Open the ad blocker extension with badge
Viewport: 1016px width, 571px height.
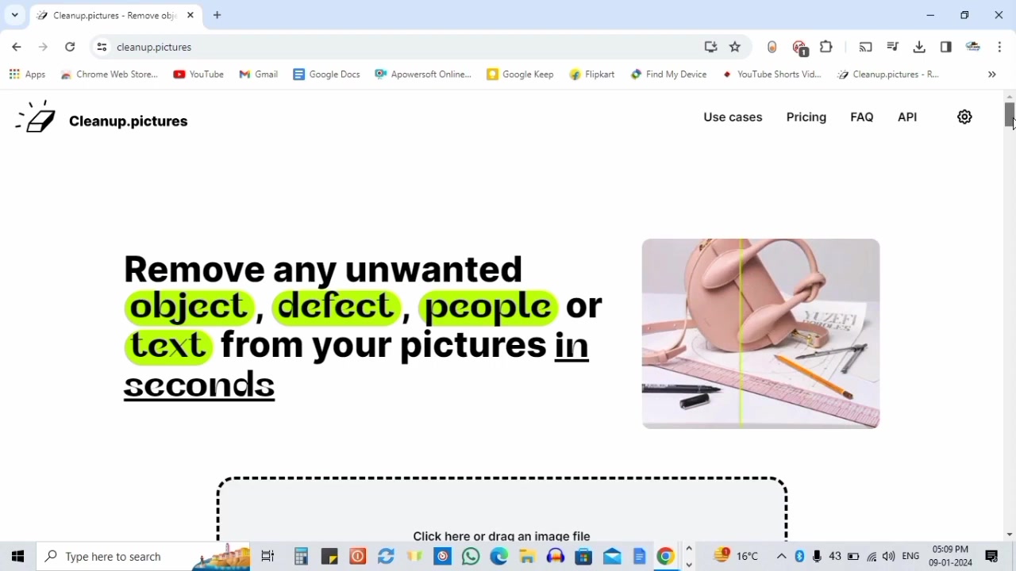[x=800, y=48]
